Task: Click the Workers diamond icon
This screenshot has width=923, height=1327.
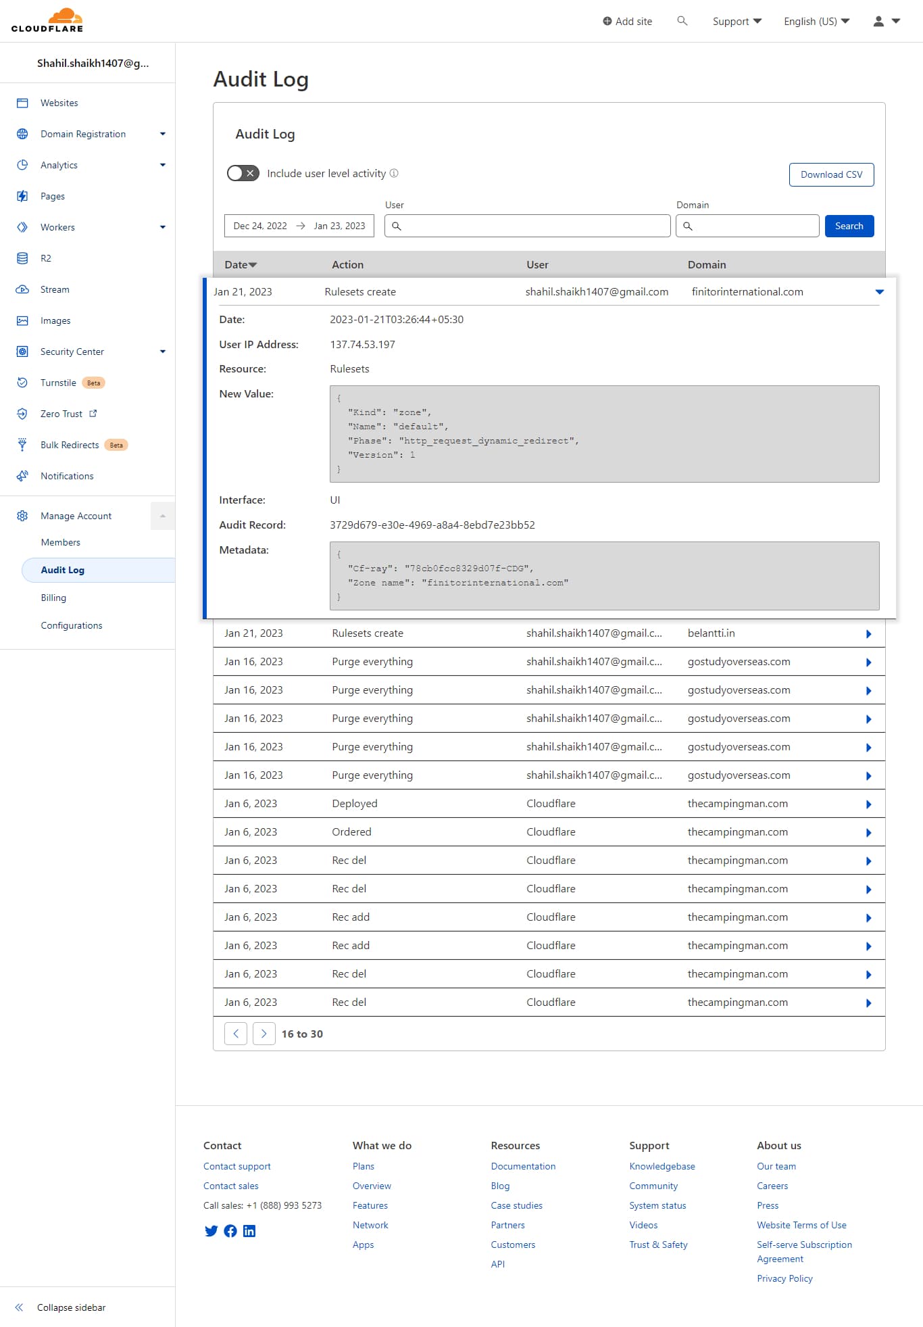Action: (x=22, y=227)
